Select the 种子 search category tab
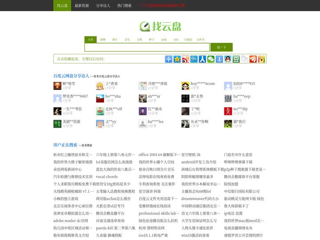Screen dimensions: 320x240 point(152,40)
